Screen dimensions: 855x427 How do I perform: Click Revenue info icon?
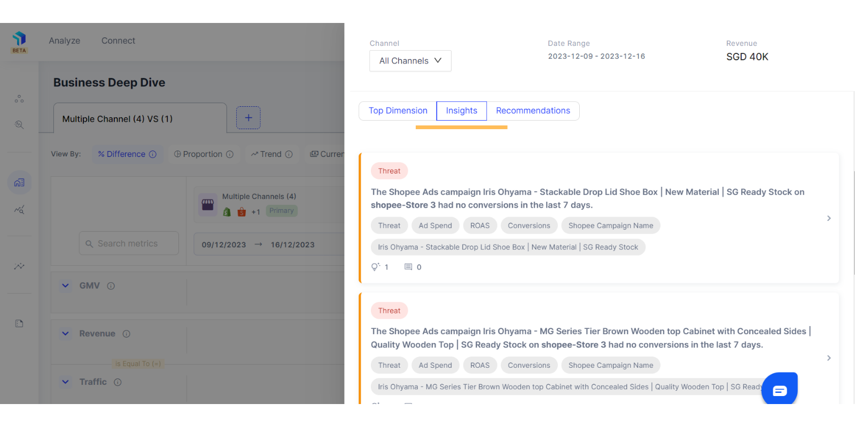coord(127,334)
